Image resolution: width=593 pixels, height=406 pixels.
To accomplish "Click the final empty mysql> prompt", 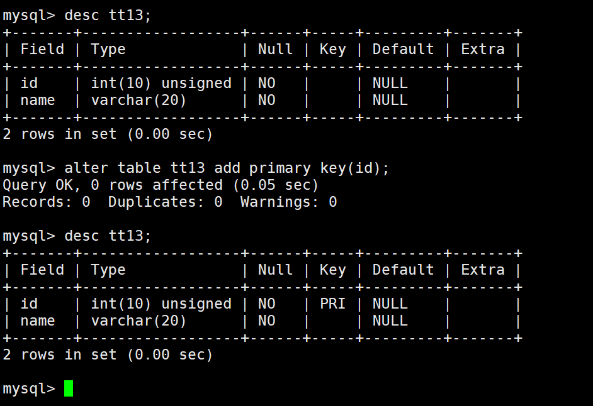I will [x=29, y=388].
